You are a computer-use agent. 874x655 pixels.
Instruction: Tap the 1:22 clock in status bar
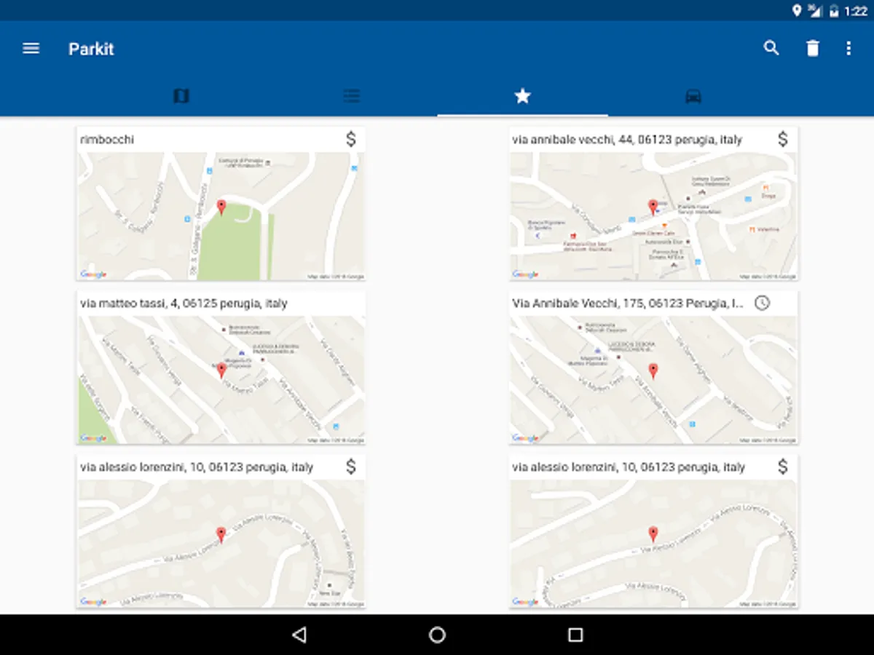click(856, 11)
